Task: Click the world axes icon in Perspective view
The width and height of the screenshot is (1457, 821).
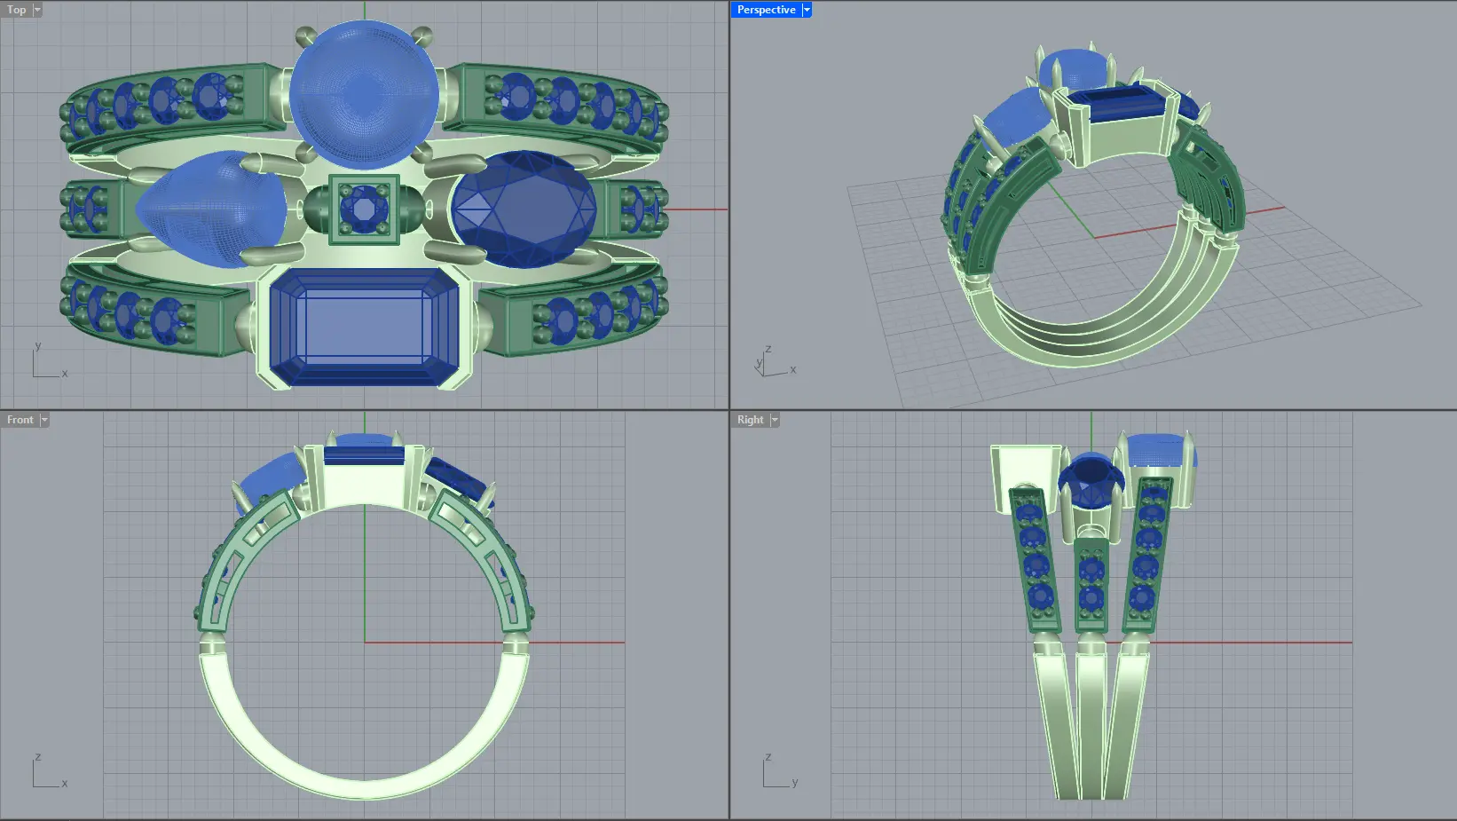Action: point(772,364)
